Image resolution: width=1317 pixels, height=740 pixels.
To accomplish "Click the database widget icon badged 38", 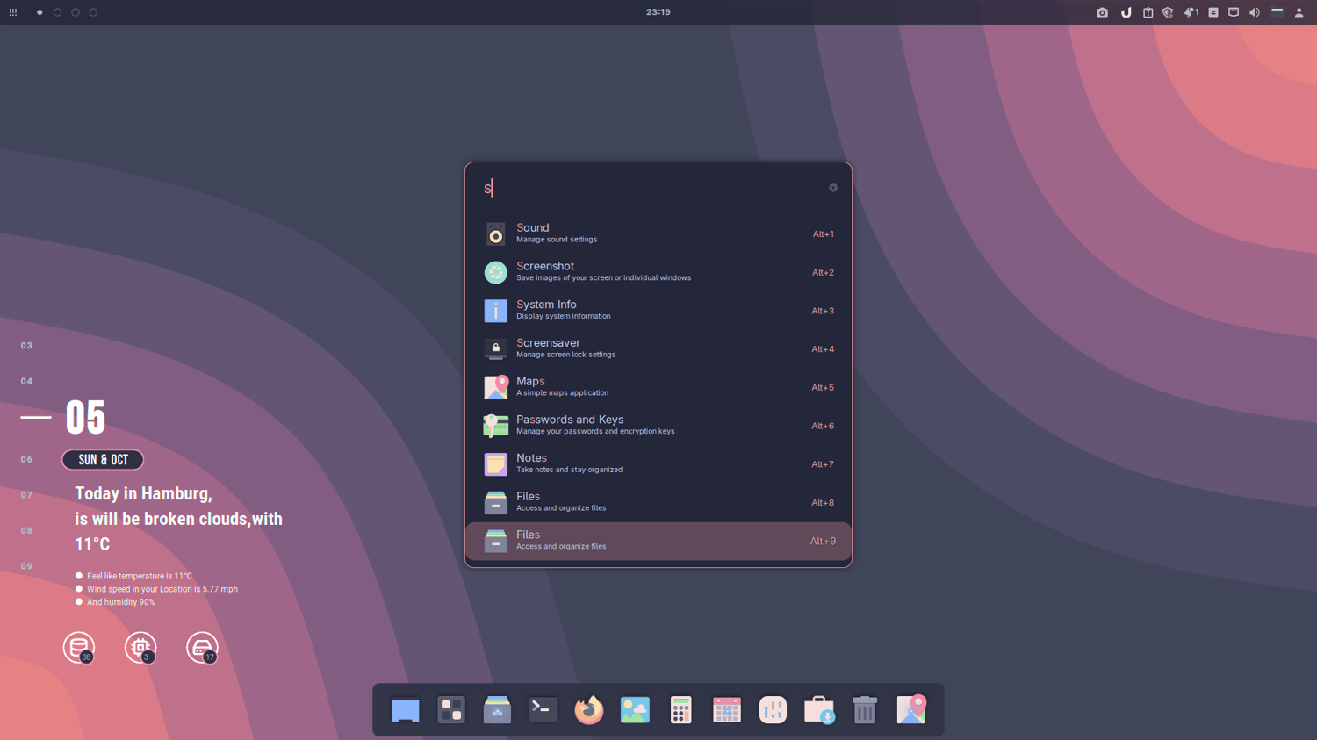I will pos(79,648).
